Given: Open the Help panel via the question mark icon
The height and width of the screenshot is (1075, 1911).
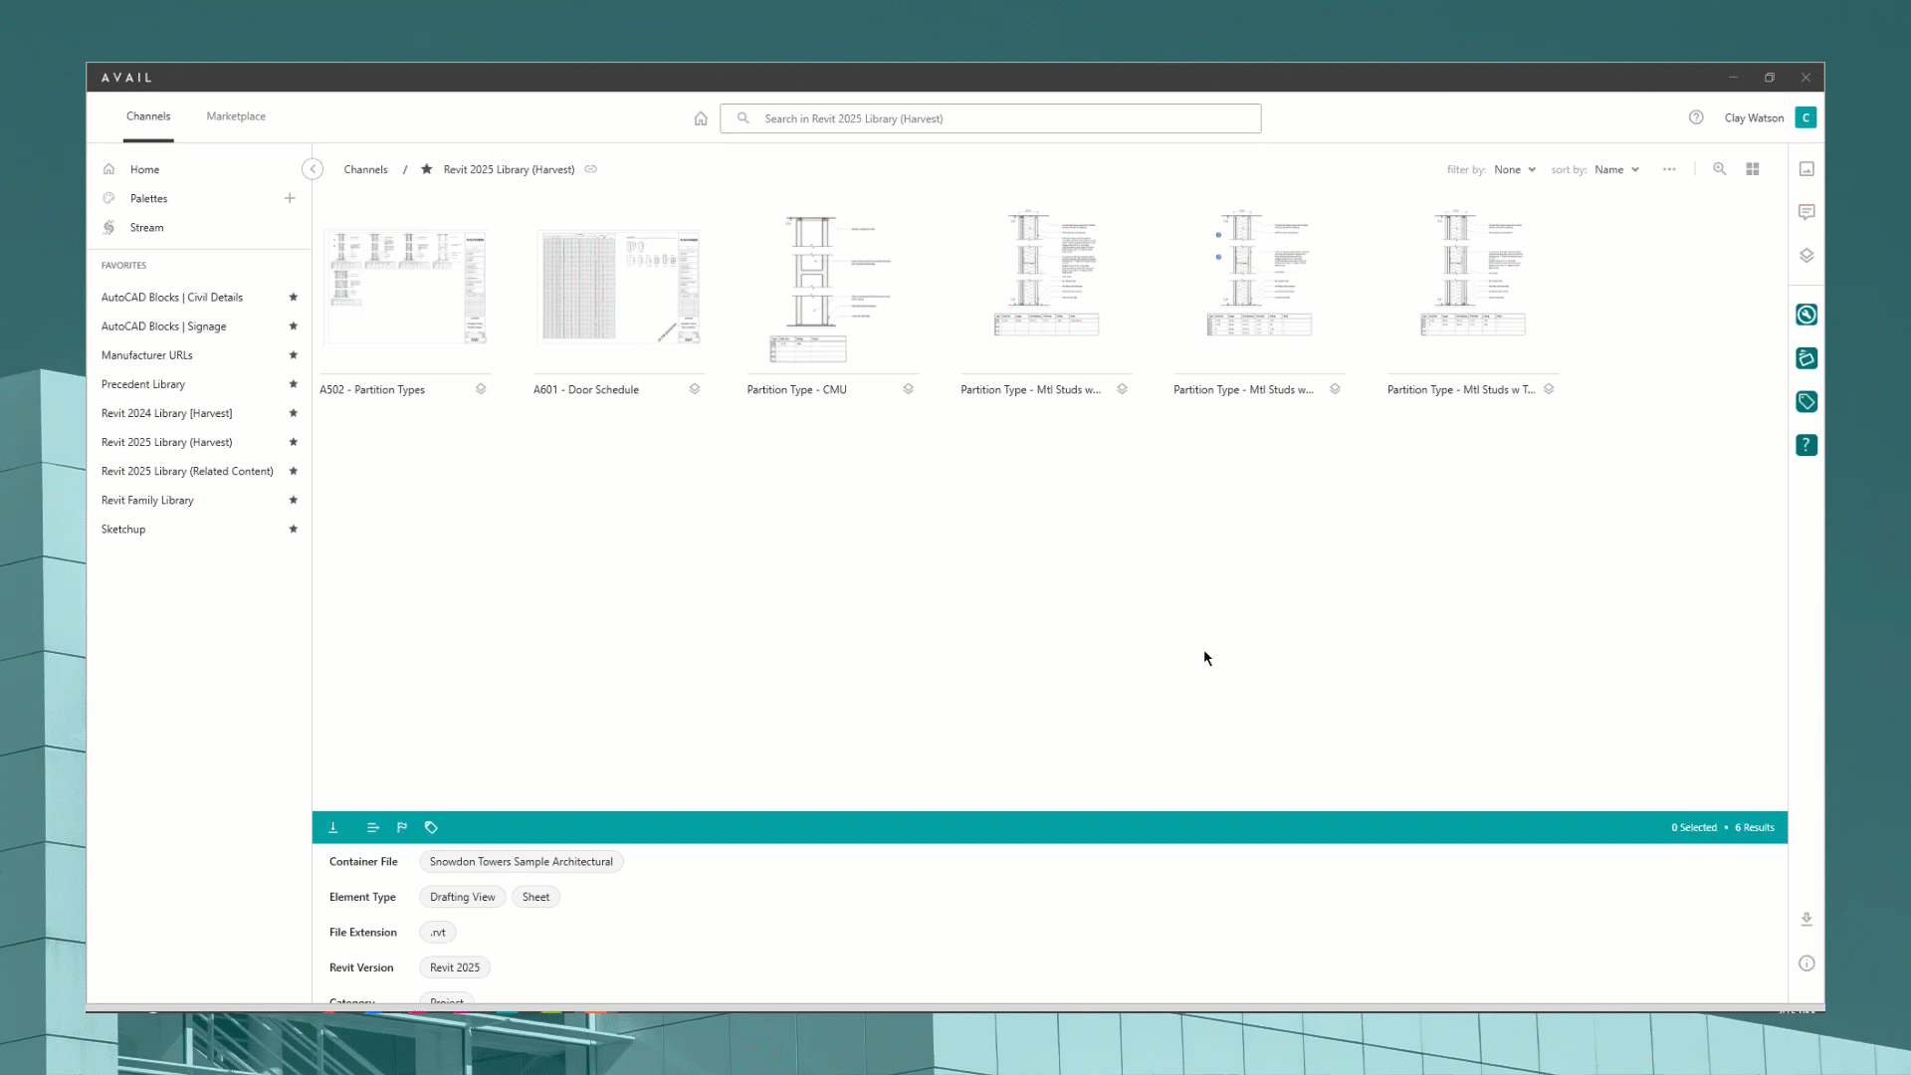Looking at the screenshot, I should tap(1806, 445).
